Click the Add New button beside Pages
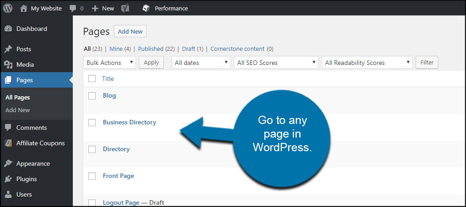 [130, 31]
